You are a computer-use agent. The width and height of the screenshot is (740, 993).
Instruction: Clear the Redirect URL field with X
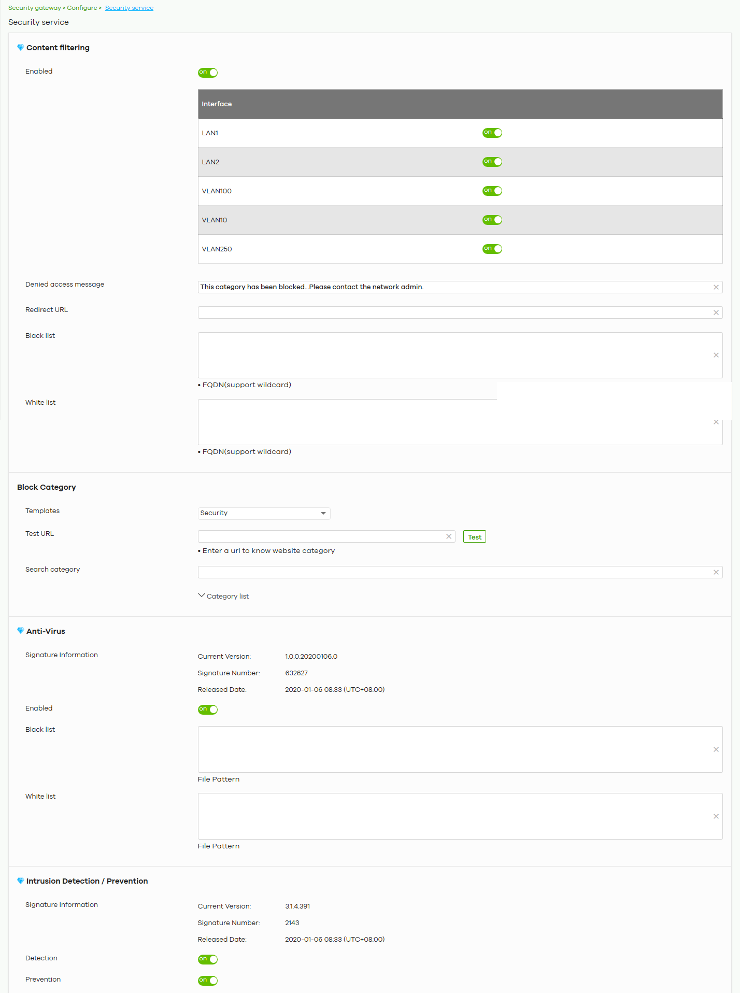tap(716, 313)
